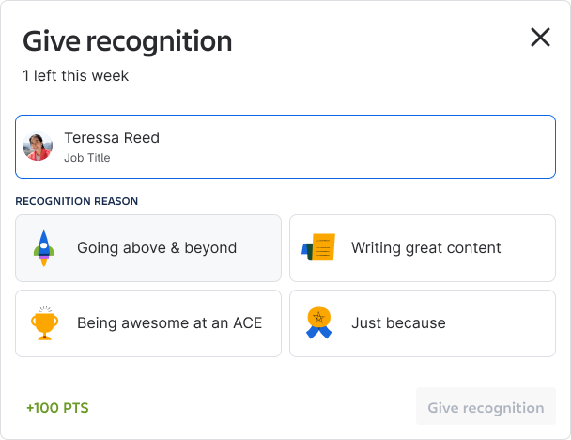Click Teressa Reed's avatar photo
The width and height of the screenshot is (571, 440).
[38, 147]
